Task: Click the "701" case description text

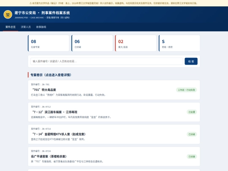Action: [x=68, y=95]
